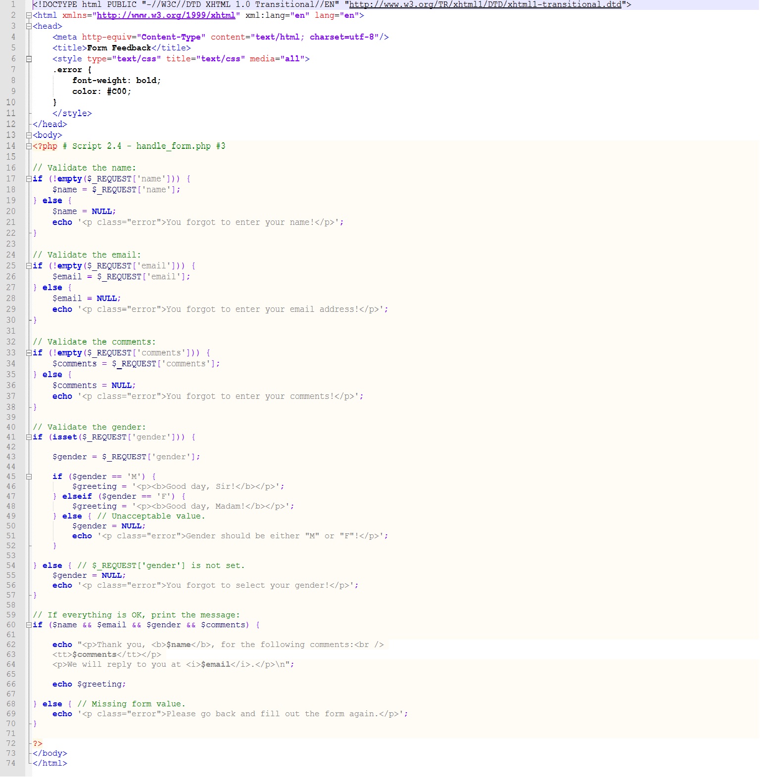Click the closing '</style>' tag

pos(72,113)
